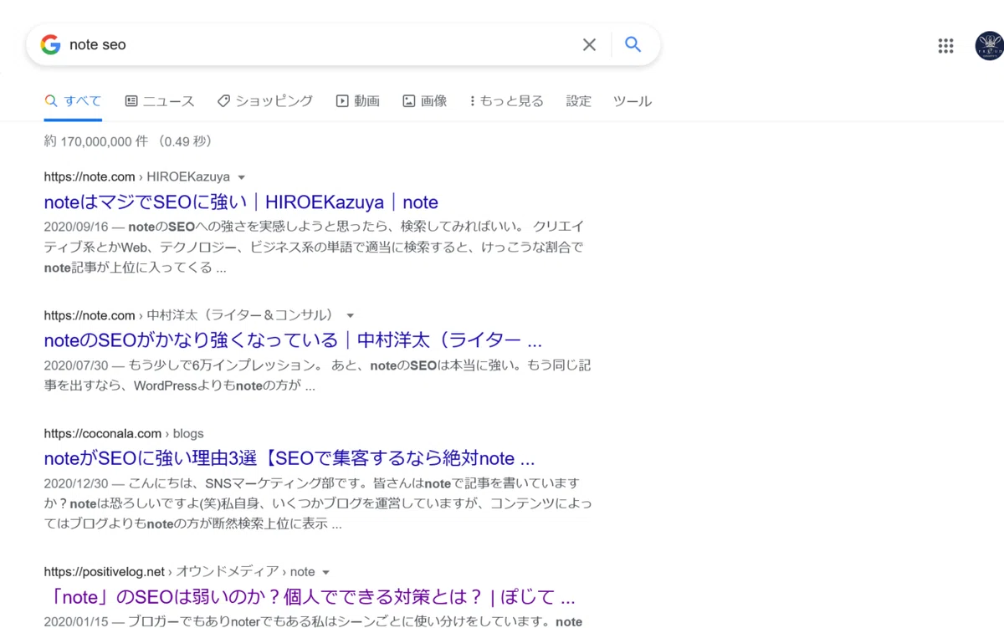1004x628 pixels.
Task: Click the snippet dated 2020/01/15
Action: pyautogui.click(x=314, y=621)
